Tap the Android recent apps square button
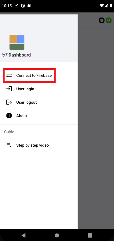 tap(90, 235)
